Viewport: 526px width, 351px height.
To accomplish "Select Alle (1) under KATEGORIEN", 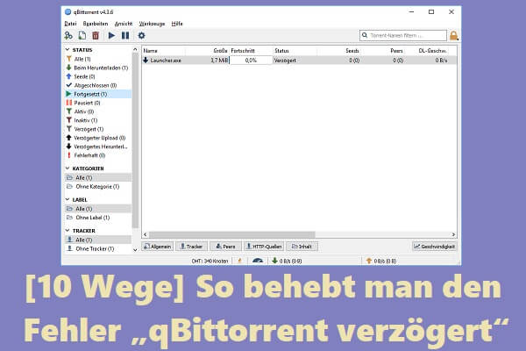I will point(97,177).
